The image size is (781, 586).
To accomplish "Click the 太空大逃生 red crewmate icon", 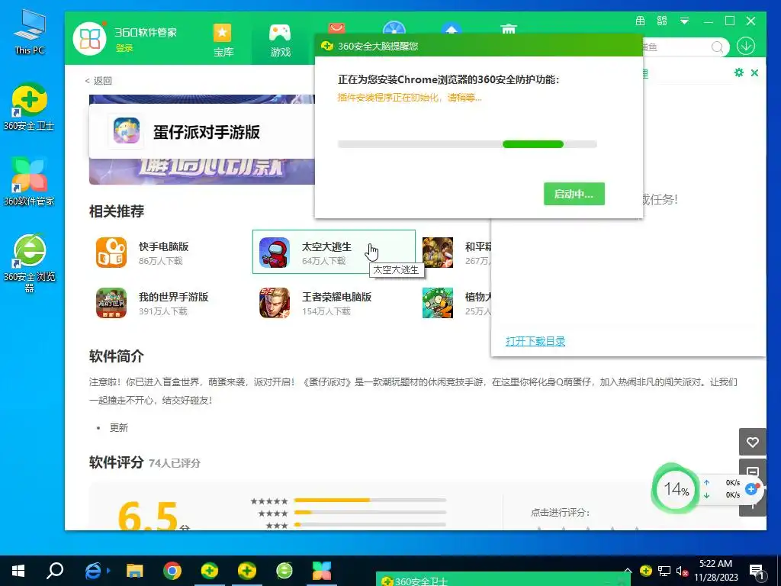I will pyautogui.click(x=275, y=252).
